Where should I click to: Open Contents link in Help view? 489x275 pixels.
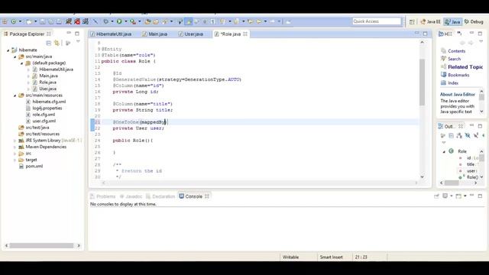[x=456, y=51]
